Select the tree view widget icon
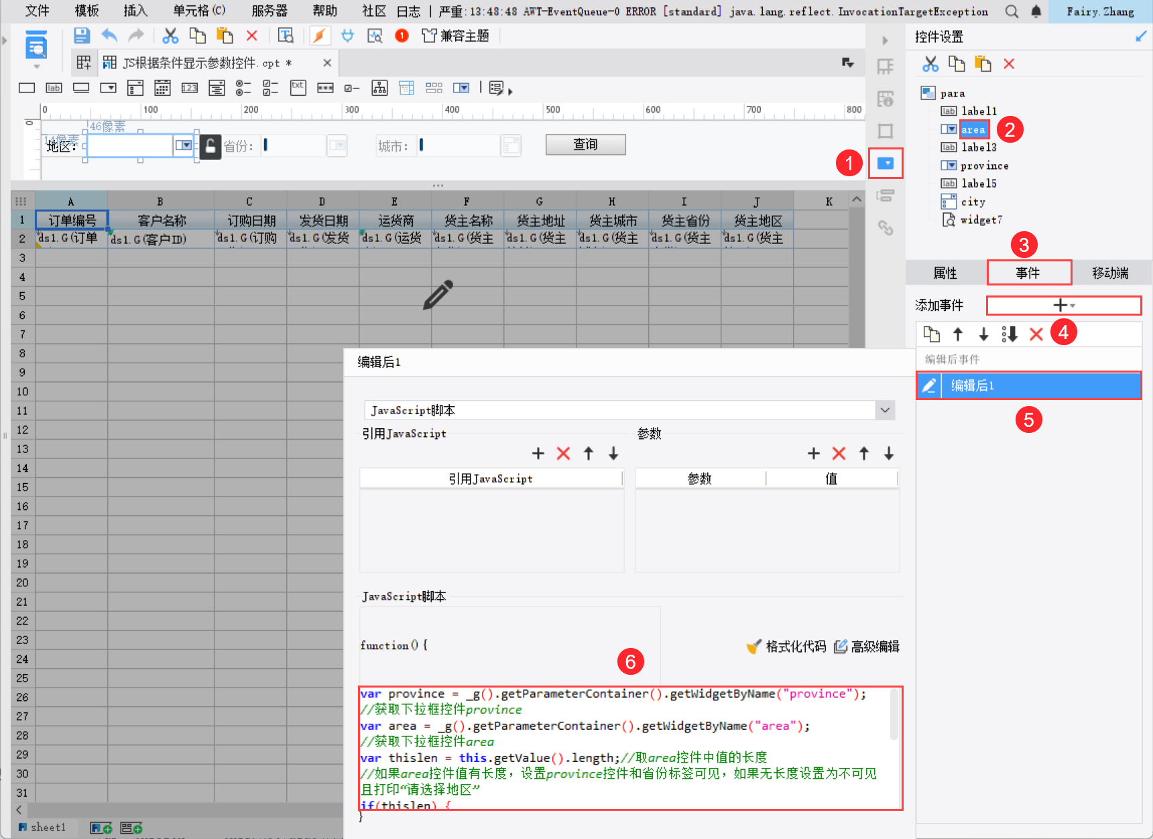 [379, 88]
